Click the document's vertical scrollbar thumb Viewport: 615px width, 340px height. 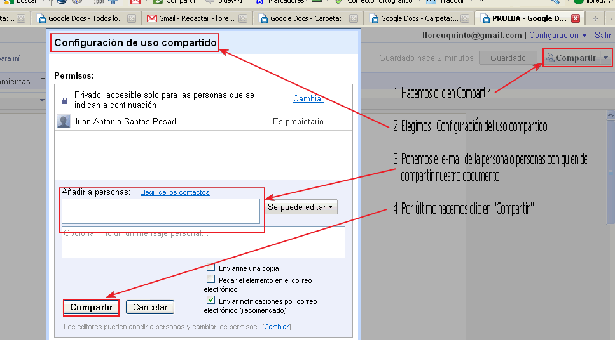(x=611, y=172)
